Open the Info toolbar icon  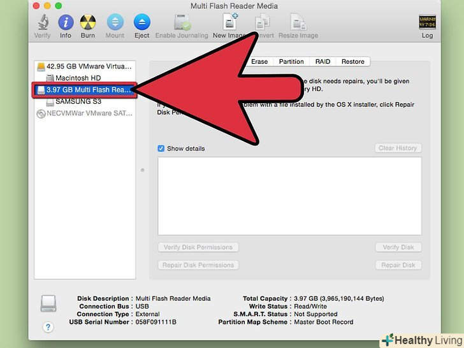point(66,22)
